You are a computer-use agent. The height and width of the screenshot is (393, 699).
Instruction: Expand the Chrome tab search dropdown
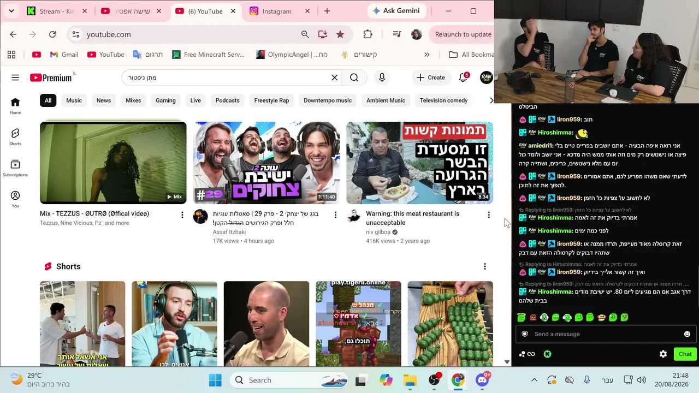pos(11,11)
